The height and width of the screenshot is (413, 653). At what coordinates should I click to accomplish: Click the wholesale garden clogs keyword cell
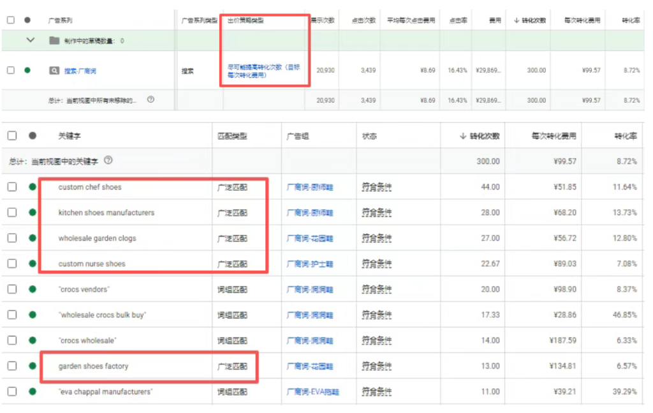tap(97, 238)
